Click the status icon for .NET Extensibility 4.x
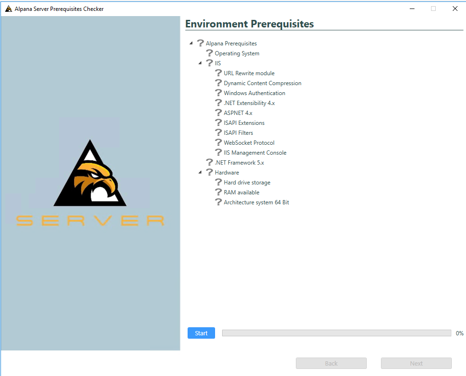The height and width of the screenshot is (376, 466). (x=218, y=103)
